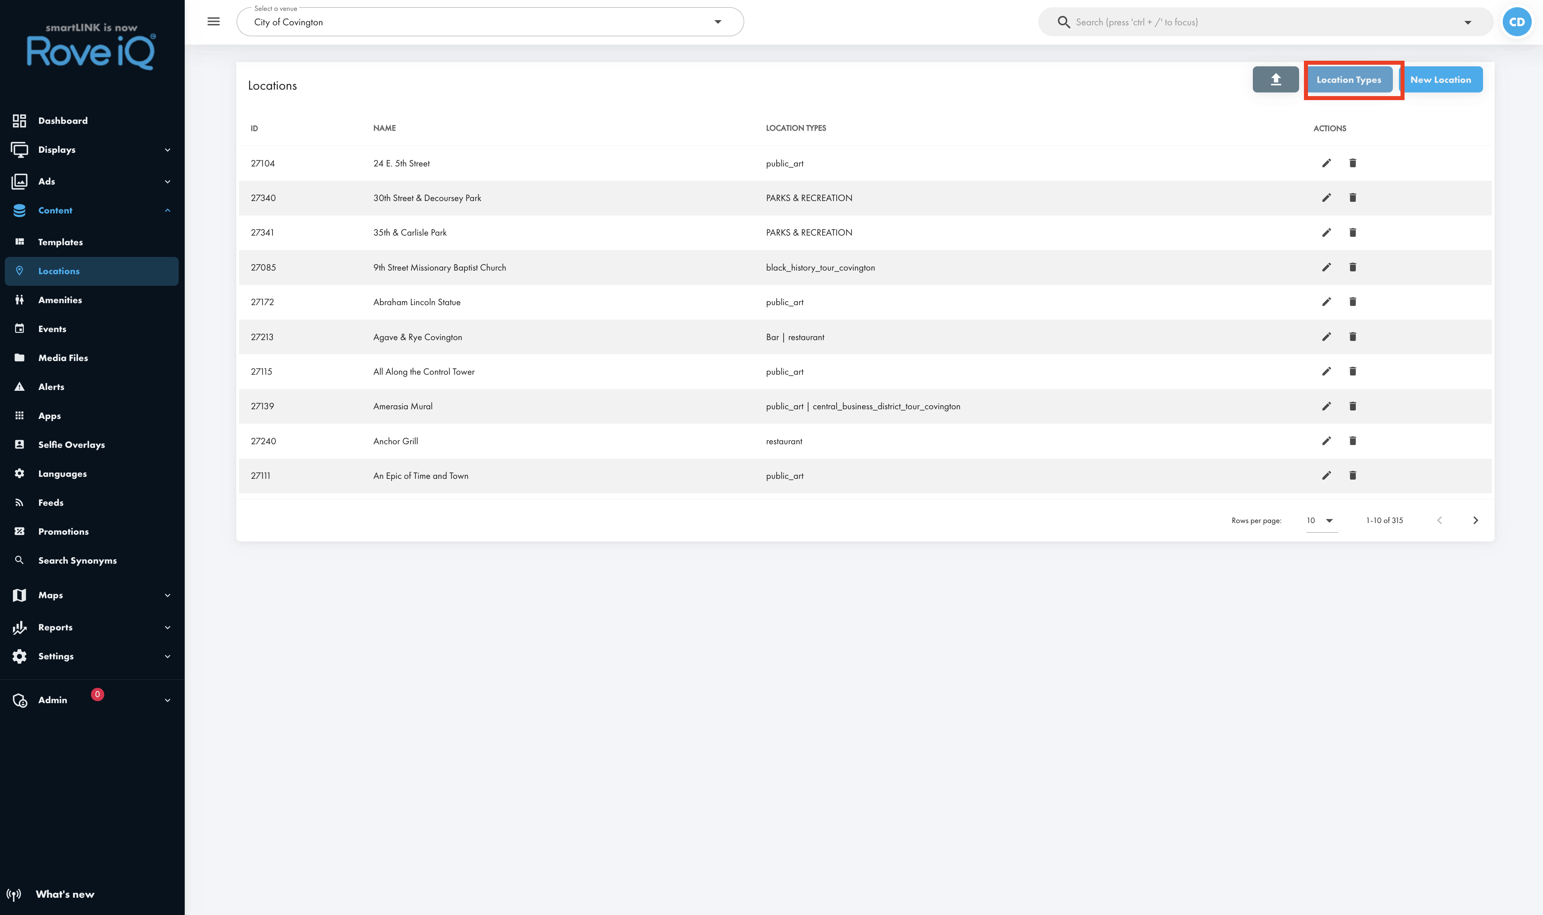
Task: Open Templates in the sidebar
Action: point(91,242)
